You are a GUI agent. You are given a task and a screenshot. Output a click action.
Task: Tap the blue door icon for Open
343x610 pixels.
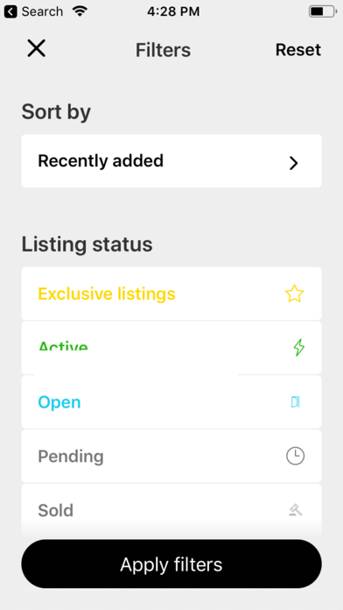tap(295, 402)
